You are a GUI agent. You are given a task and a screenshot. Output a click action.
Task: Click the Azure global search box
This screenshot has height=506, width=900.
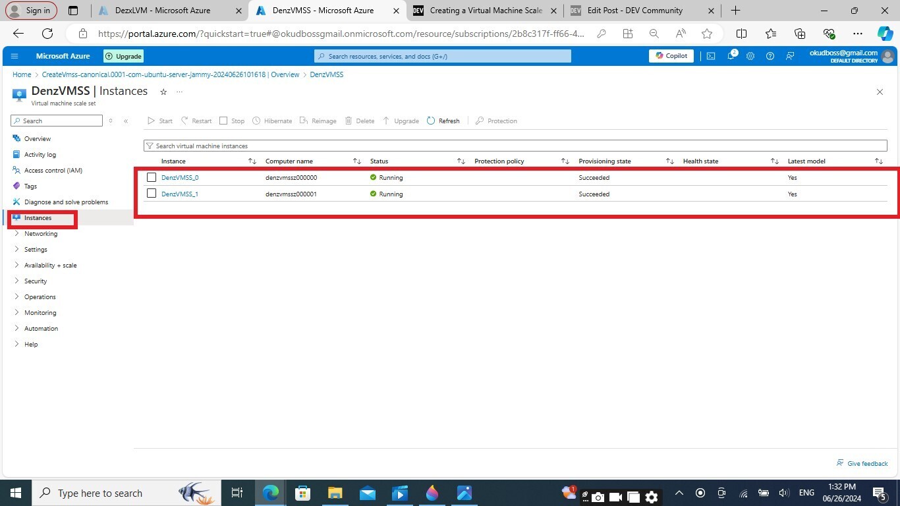pos(443,56)
